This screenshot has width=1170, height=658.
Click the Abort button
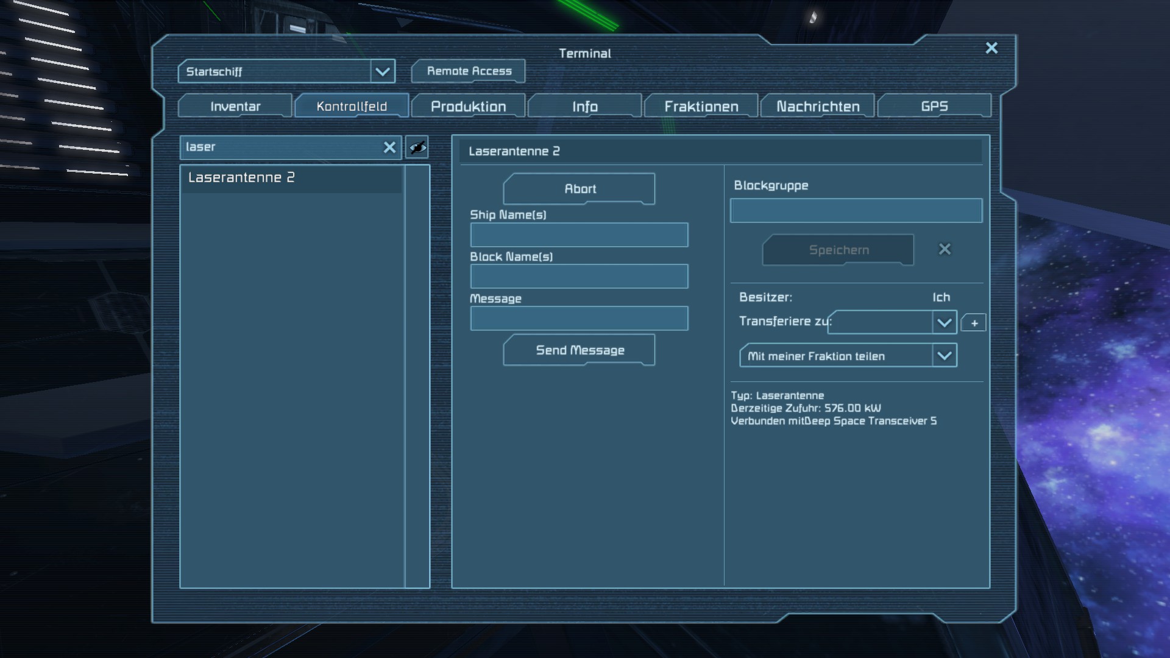point(580,189)
